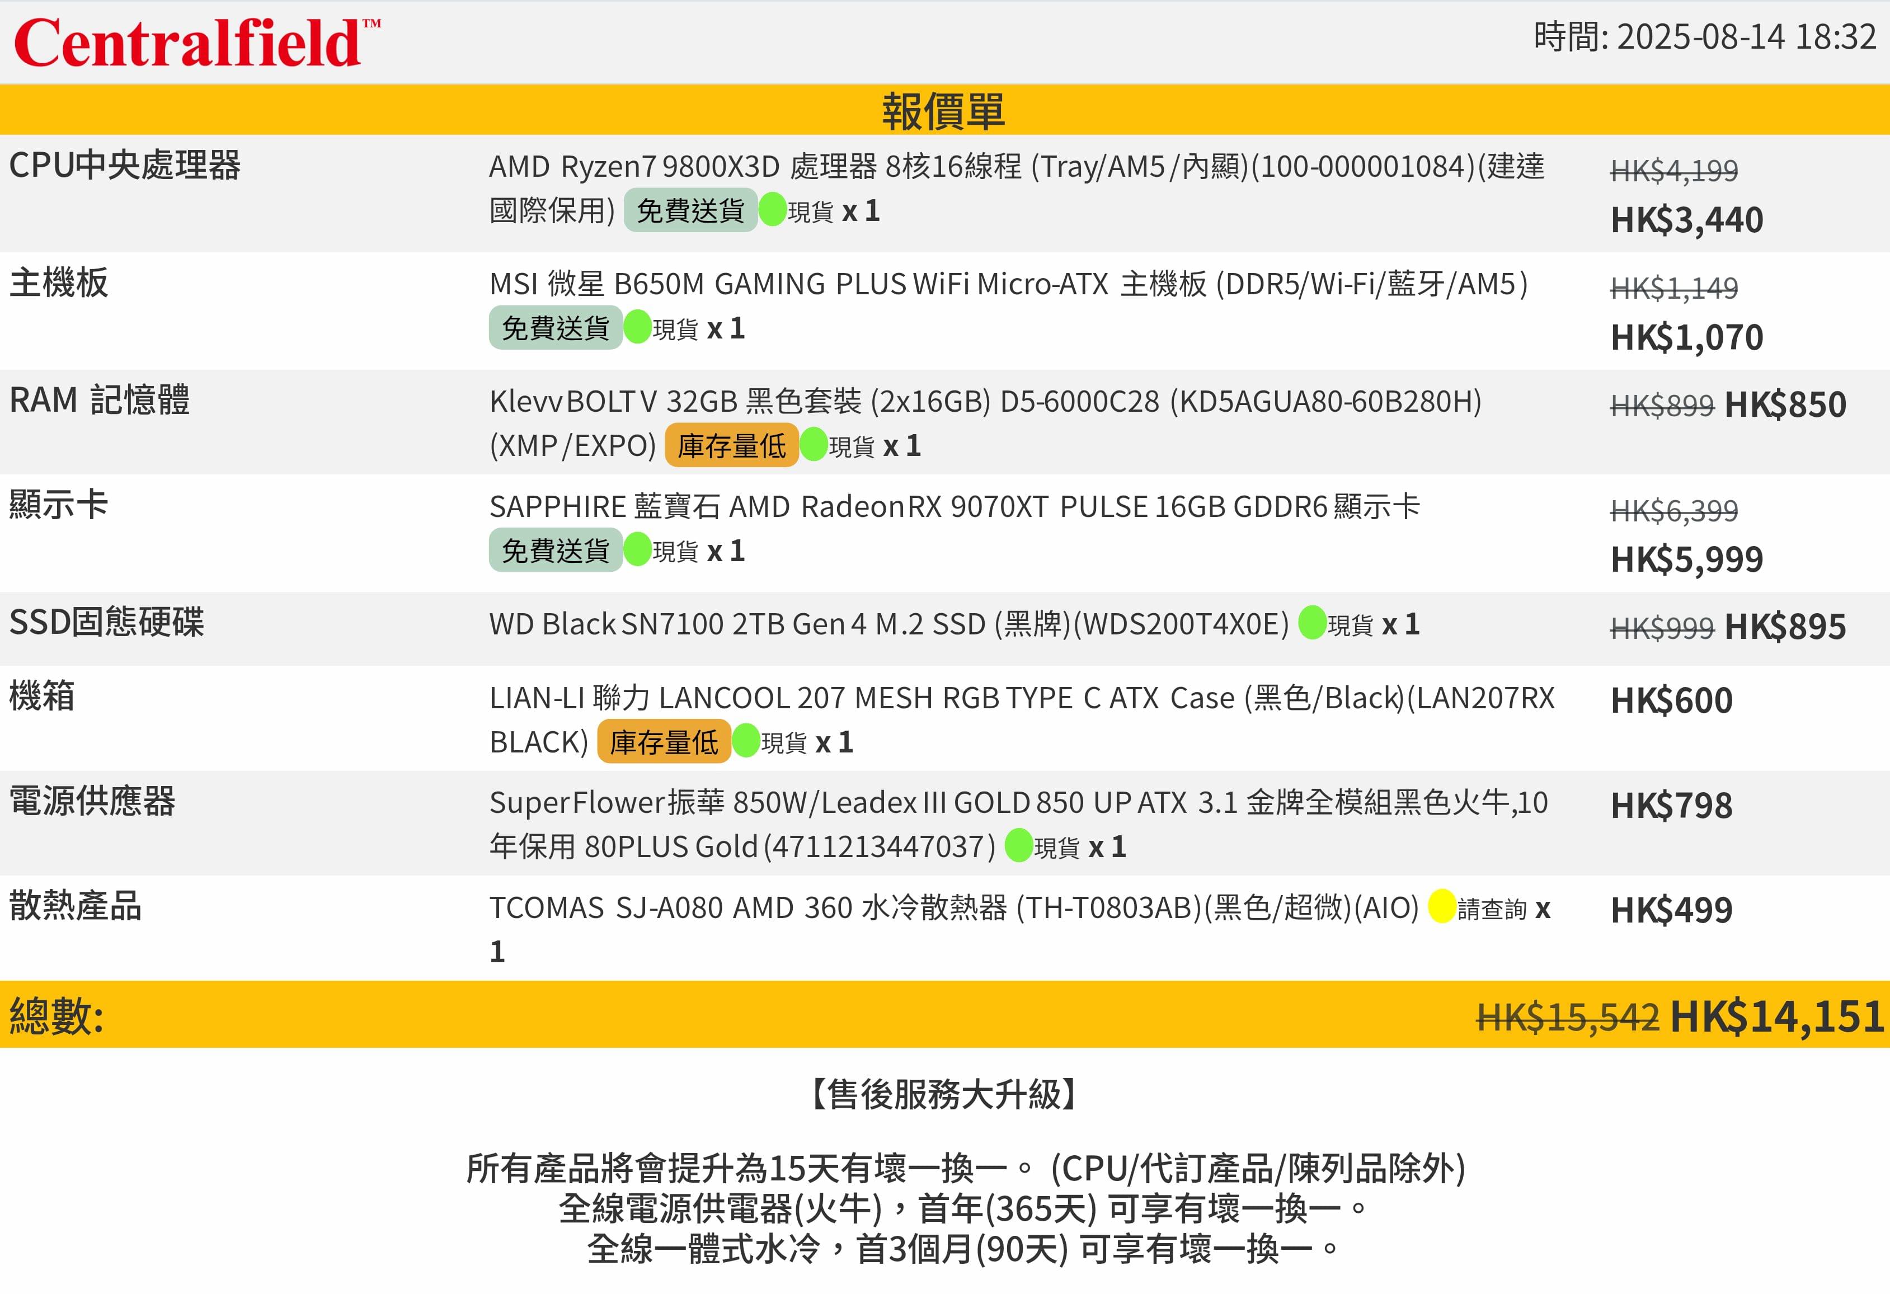
Task: Click the timestamp 2025-08-14 18:32
Action: coord(1746,36)
